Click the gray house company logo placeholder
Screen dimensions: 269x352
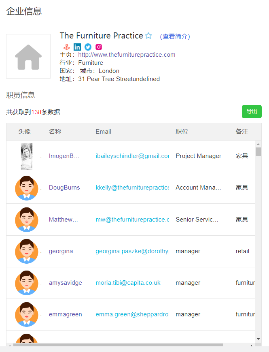point(28,56)
